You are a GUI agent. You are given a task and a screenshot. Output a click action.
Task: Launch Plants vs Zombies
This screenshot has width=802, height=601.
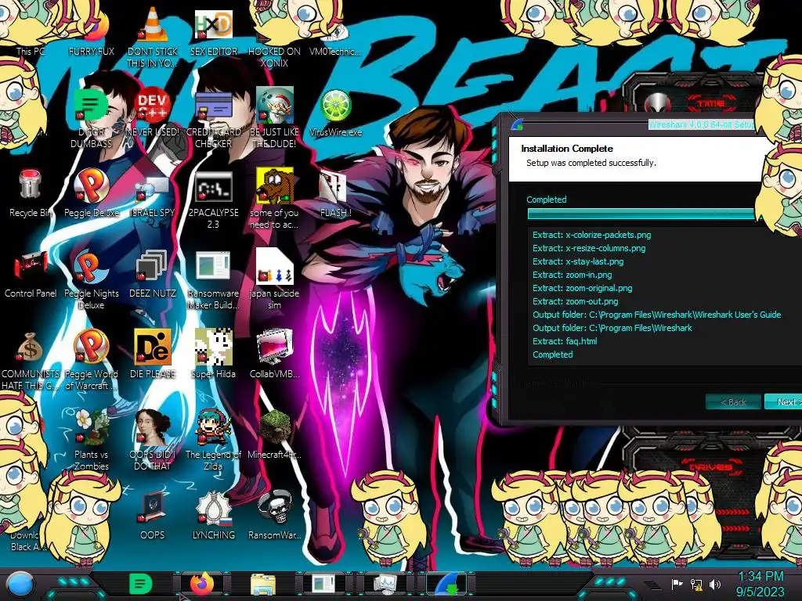[x=92, y=441]
